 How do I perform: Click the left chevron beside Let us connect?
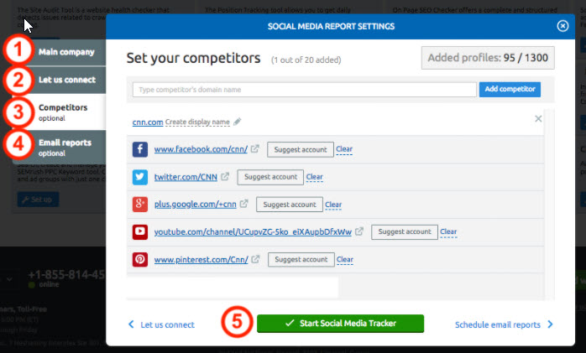131,324
